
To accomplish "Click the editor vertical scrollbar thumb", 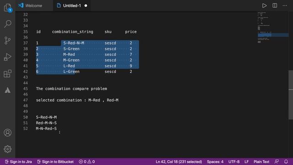I will [x=291, y=95].
